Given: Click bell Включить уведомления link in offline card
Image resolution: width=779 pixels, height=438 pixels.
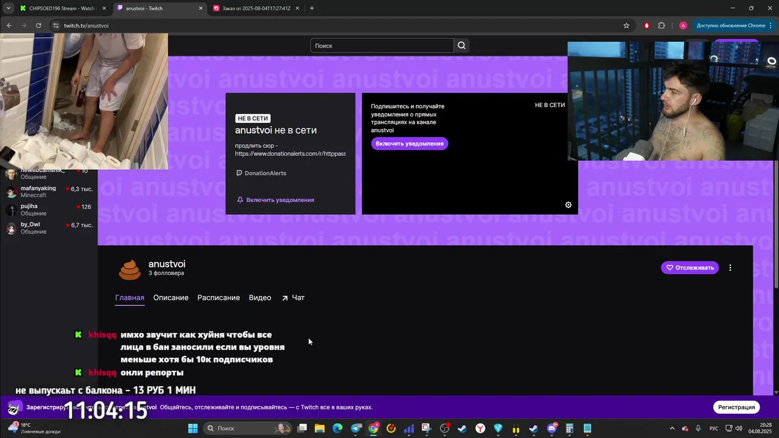Looking at the screenshot, I should coord(276,200).
